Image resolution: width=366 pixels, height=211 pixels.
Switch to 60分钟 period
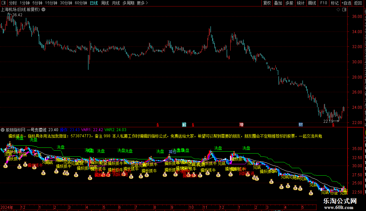81,3
